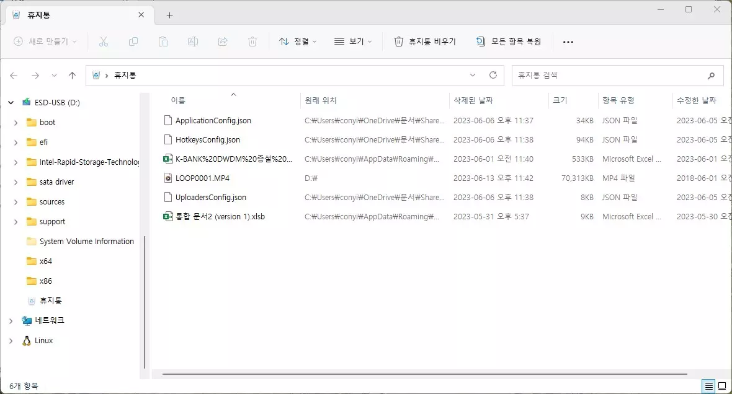
Task: Click the Up one level arrow
Action: click(72, 75)
